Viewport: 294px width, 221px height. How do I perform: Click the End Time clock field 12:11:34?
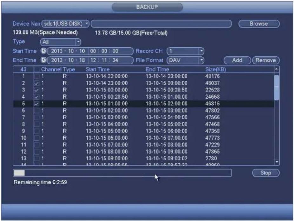104,60
